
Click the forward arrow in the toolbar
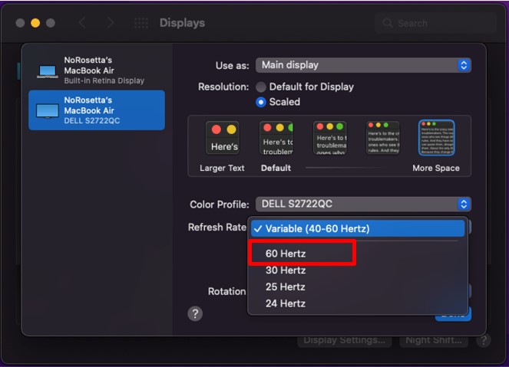coord(111,23)
